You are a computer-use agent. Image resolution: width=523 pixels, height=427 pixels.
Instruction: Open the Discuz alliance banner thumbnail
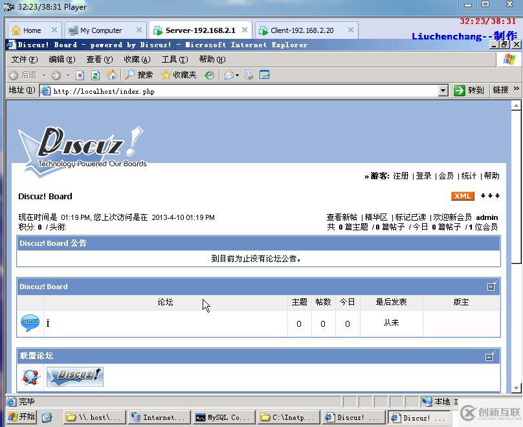74,377
